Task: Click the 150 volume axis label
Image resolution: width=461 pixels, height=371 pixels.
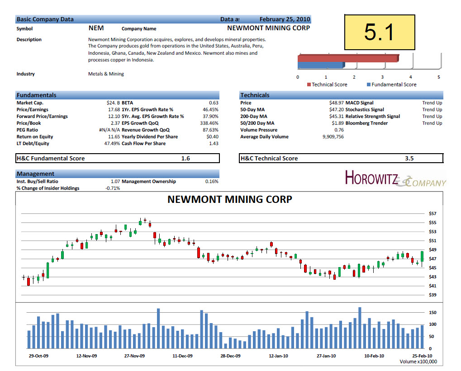Action: pos(432,313)
